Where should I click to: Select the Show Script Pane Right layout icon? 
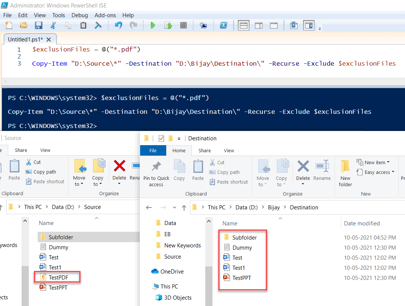(258, 25)
